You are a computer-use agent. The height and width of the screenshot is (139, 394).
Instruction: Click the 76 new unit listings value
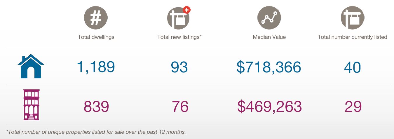coord(180,106)
